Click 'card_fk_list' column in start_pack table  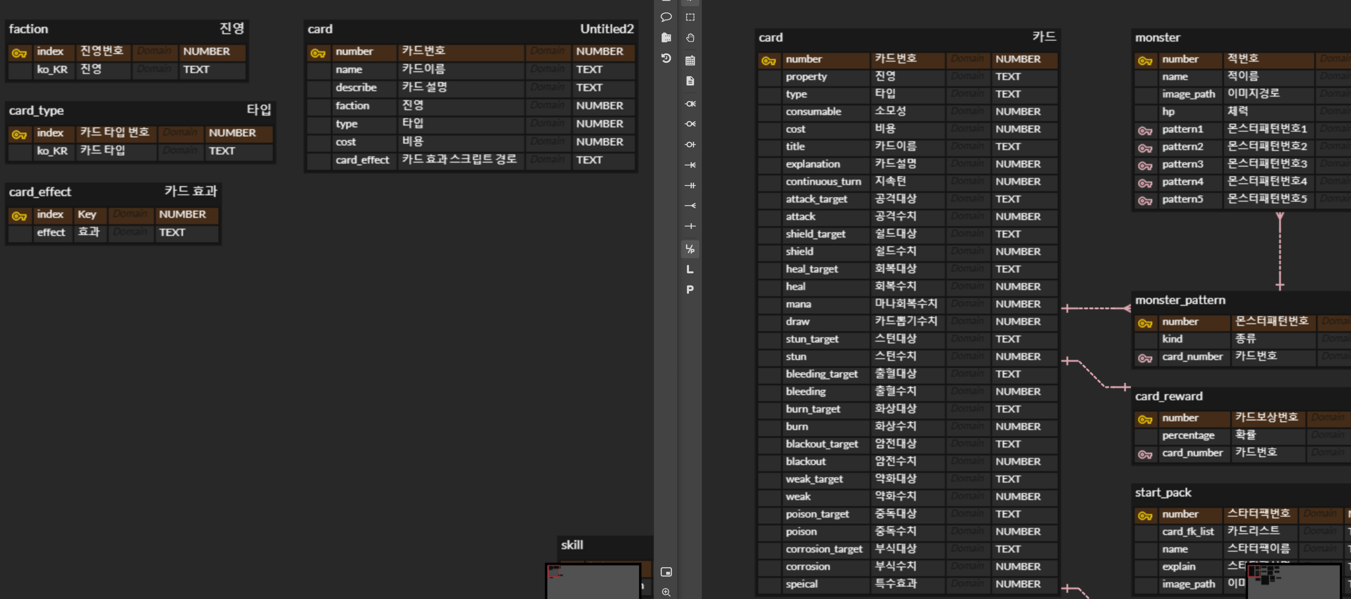tap(1187, 531)
